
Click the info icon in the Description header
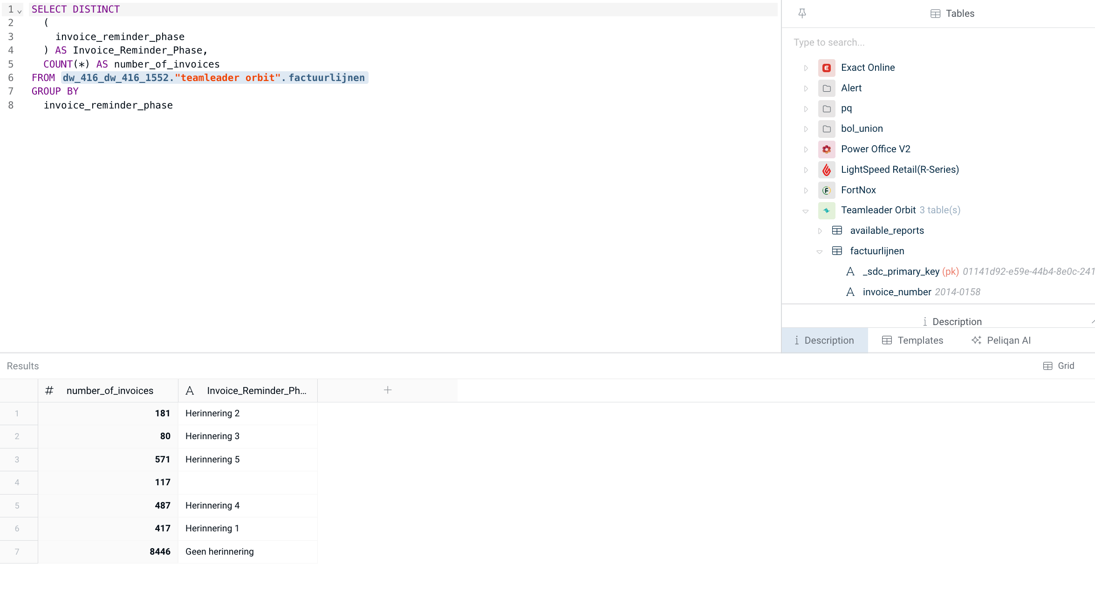click(925, 322)
